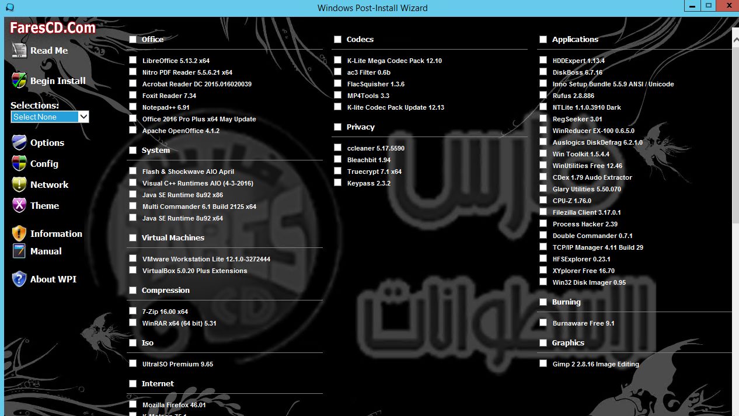The height and width of the screenshot is (416, 739).
Task: Enable the System category checkbox
Action: coord(133,150)
